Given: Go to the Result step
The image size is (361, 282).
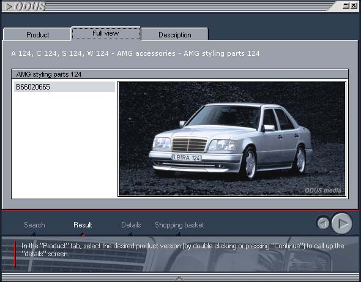Looking at the screenshot, I should click(83, 225).
